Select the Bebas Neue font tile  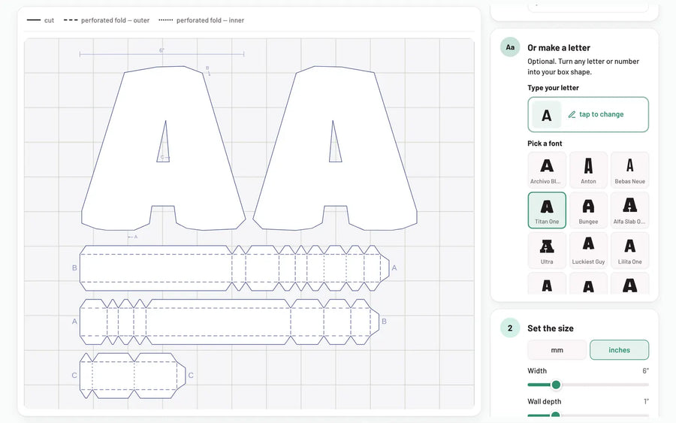click(629, 170)
